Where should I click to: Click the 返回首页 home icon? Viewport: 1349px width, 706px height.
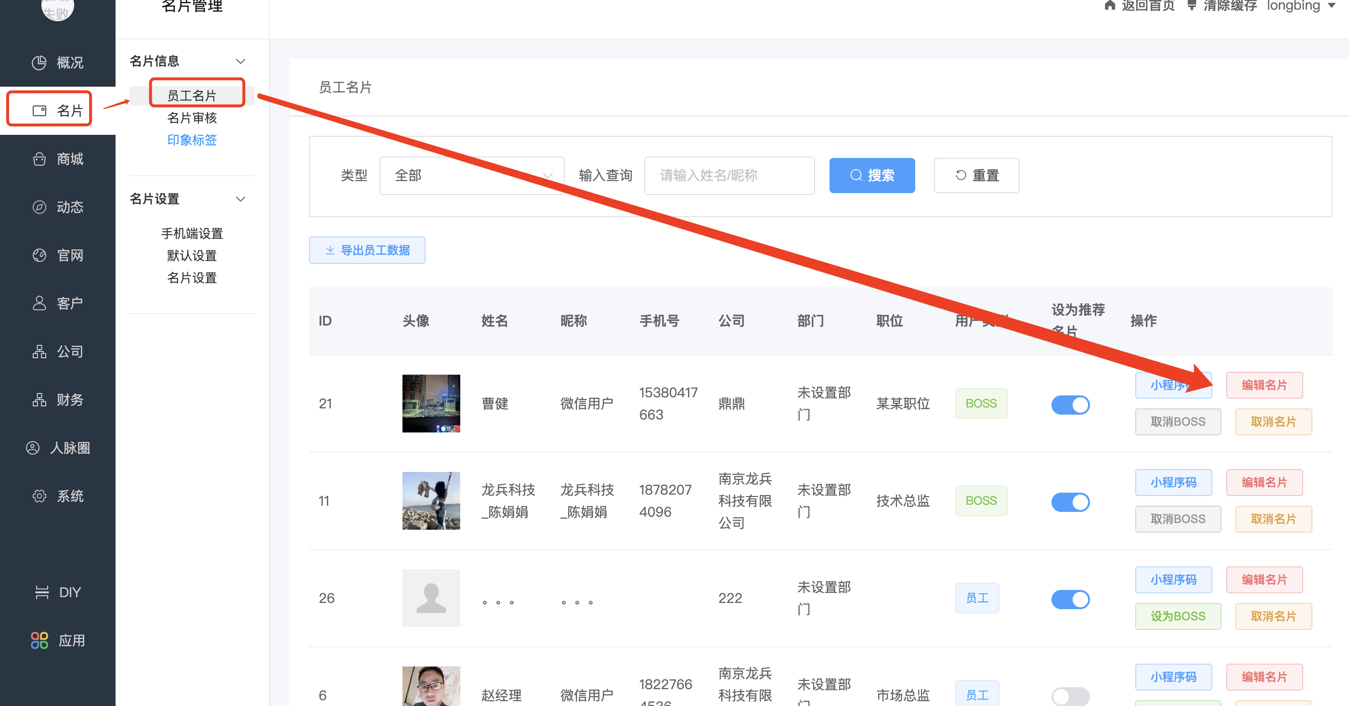tap(1110, 5)
